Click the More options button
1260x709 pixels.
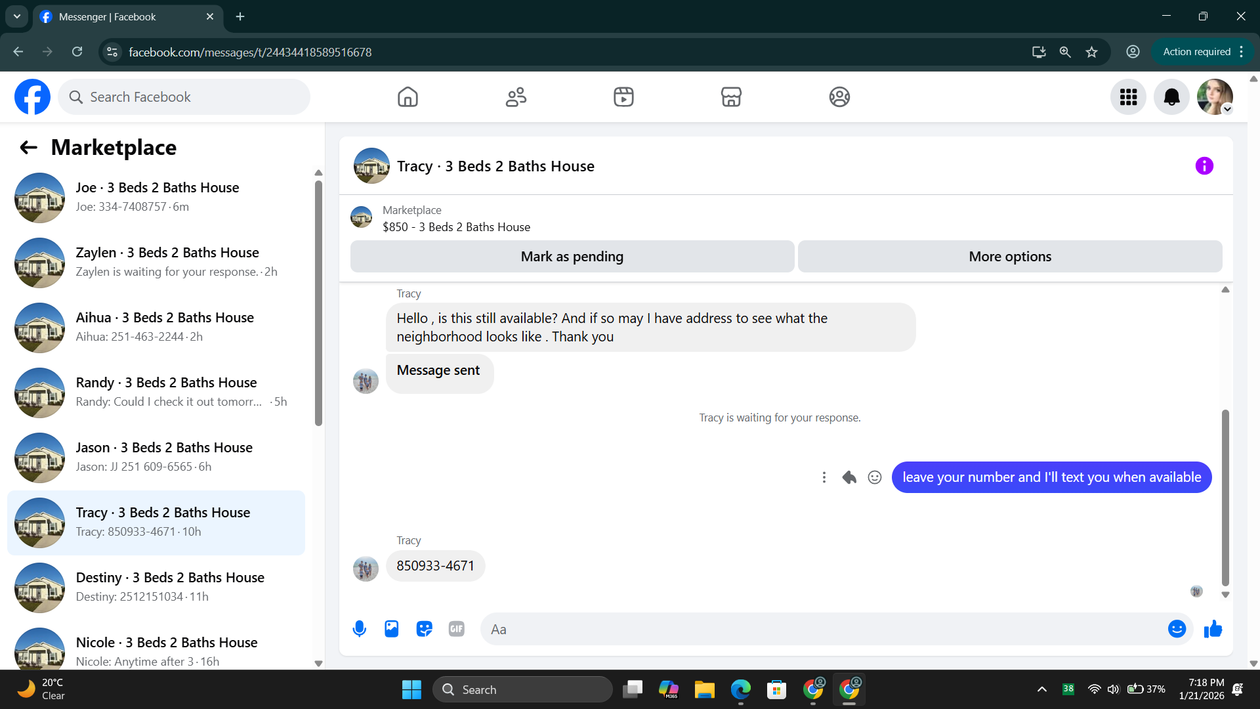click(x=1009, y=257)
